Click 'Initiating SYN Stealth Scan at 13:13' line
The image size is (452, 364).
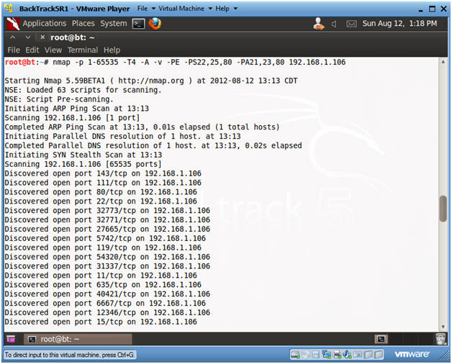tap(83, 155)
